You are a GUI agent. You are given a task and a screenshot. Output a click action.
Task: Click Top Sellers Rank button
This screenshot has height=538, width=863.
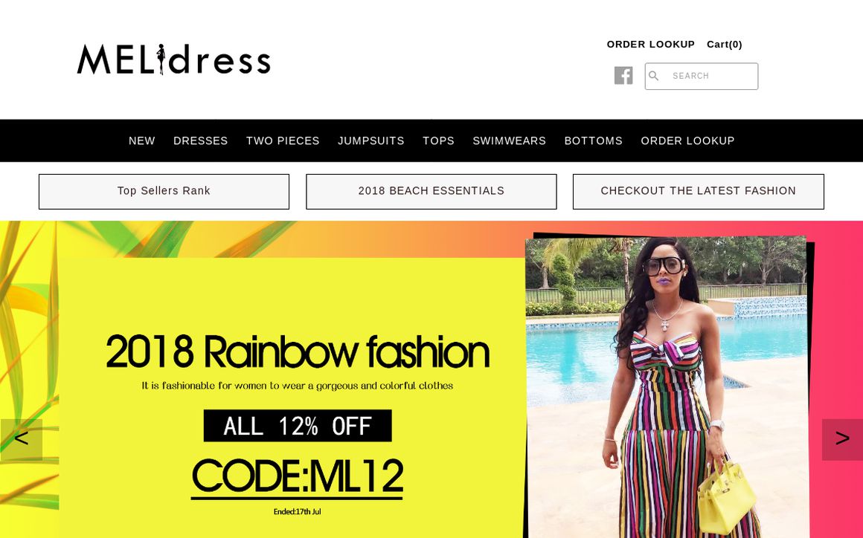point(164,191)
